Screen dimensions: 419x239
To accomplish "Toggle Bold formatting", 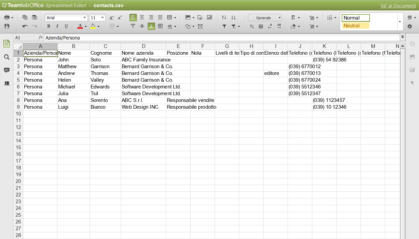I will tap(49, 26).
